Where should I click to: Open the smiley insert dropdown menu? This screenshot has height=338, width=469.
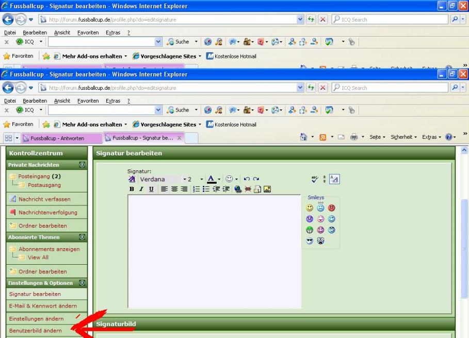coord(237,179)
